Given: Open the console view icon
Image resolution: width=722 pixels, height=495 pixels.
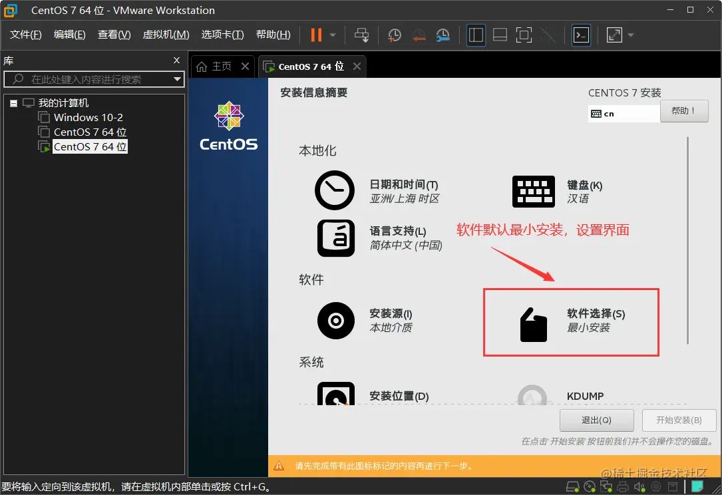Looking at the screenshot, I should point(581,35).
